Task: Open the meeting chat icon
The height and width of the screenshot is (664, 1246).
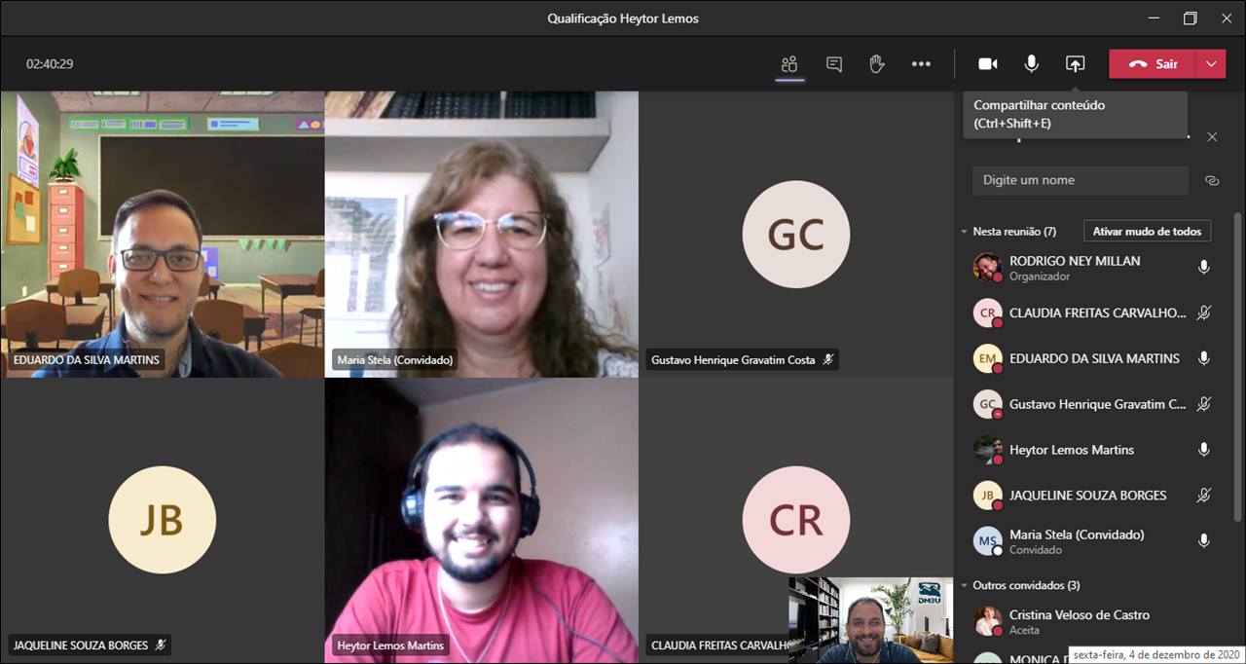Action: (x=834, y=64)
